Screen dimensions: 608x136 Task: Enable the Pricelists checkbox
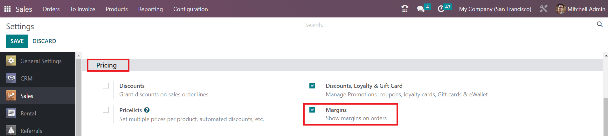click(x=106, y=110)
